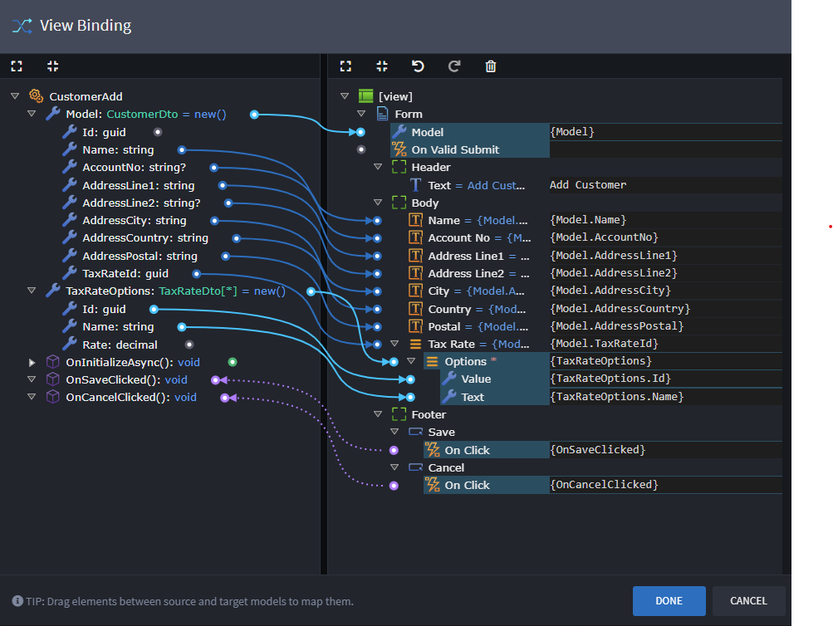Click the OnCancelClicked cube icon
Image resolution: width=833 pixels, height=626 pixels.
coord(52,397)
